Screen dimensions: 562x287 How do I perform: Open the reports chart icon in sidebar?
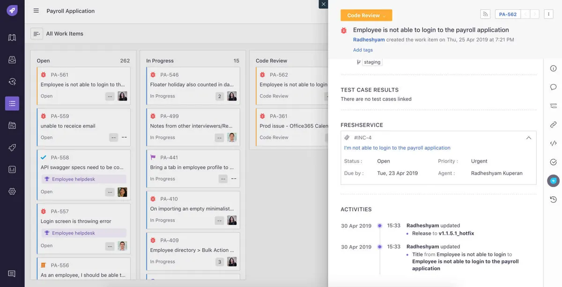click(x=12, y=169)
